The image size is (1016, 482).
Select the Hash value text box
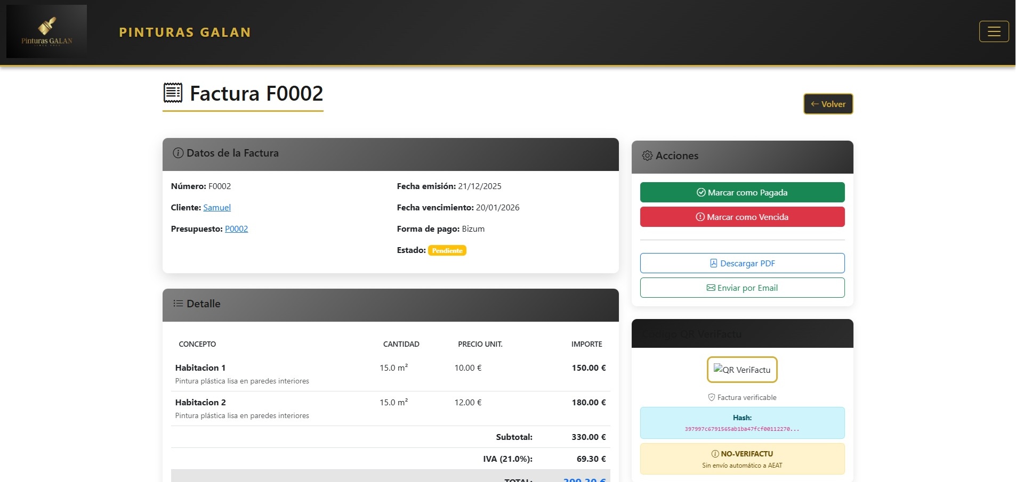[x=742, y=422]
